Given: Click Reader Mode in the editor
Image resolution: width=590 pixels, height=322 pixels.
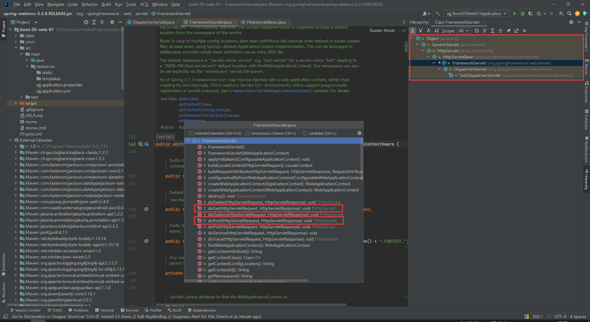Looking at the screenshot, I should 382,30.
